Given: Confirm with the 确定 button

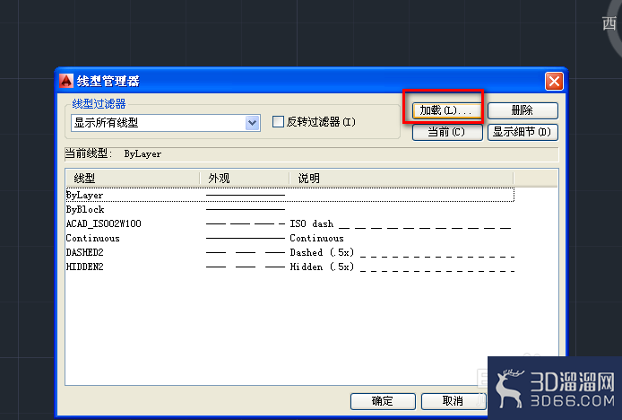Looking at the screenshot, I should [383, 401].
